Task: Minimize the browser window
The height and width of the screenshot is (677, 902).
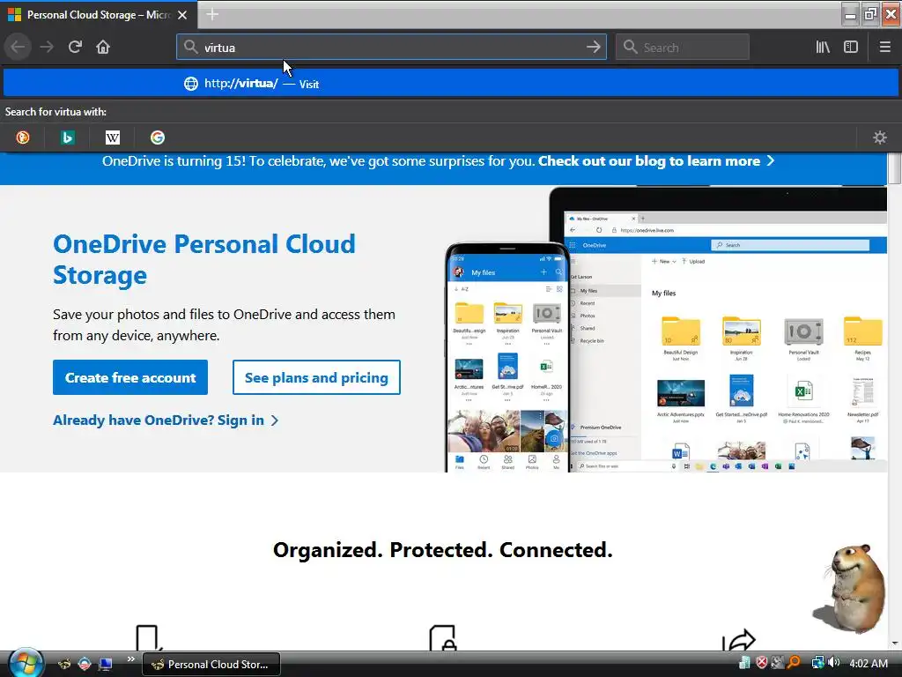Action: tap(850, 14)
